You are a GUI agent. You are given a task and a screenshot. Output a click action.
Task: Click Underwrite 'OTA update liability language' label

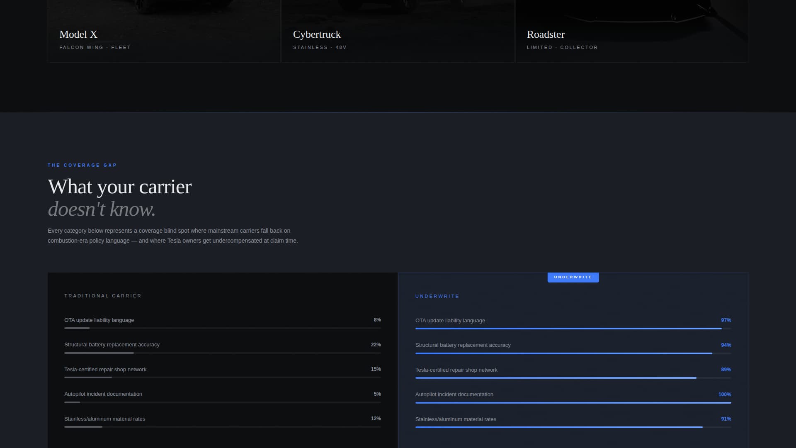tap(450, 321)
